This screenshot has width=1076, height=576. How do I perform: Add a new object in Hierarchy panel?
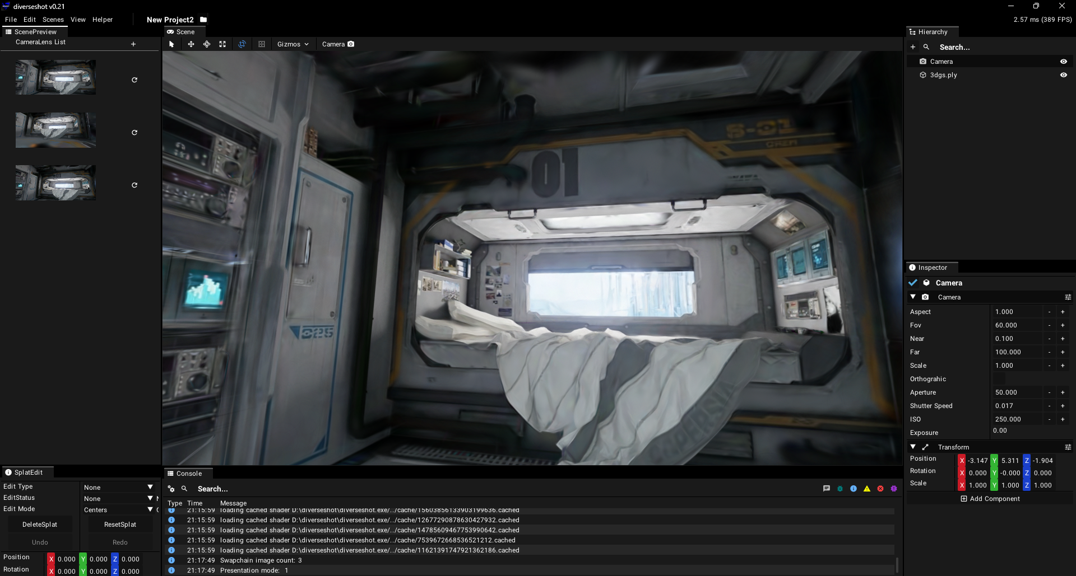pyautogui.click(x=913, y=47)
